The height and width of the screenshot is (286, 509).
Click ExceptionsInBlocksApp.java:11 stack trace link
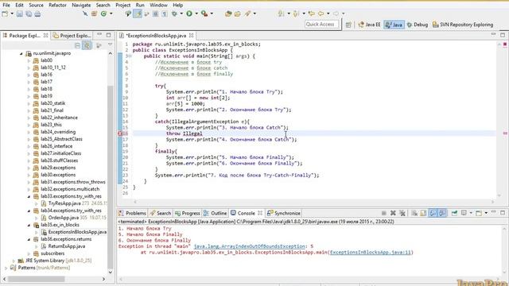pyautogui.click(x=371, y=253)
